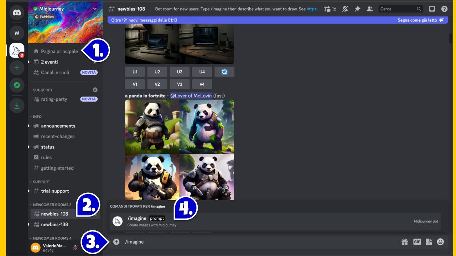Open threads icon showing 16
The width and height of the screenshot is (456, 256).
pyautogui.click(x=330, y=9)
